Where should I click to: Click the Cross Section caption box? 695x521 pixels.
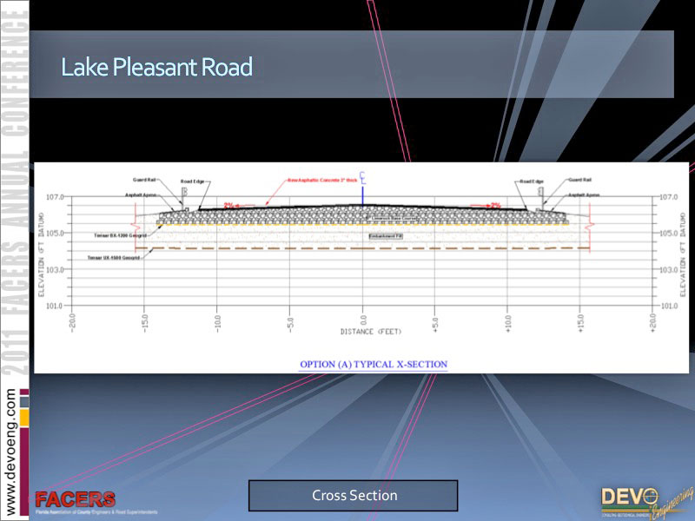coord(353,496)
